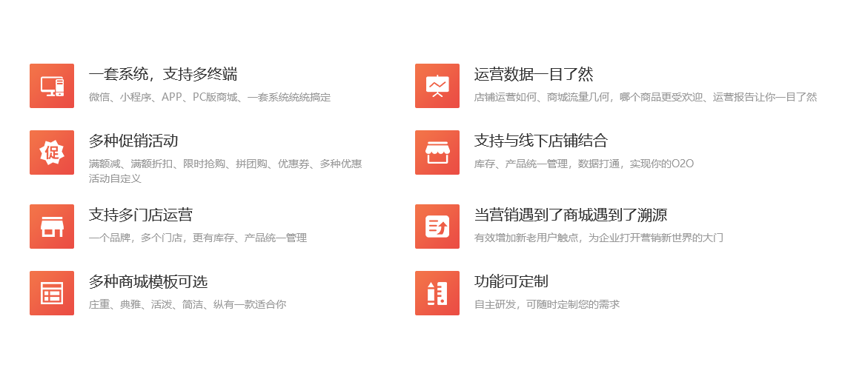Viewport: 845px width, 379px height.
Task: Open the 当营销遇到了商城遇到了溯源 title
Action: click(x=571, y=215)
